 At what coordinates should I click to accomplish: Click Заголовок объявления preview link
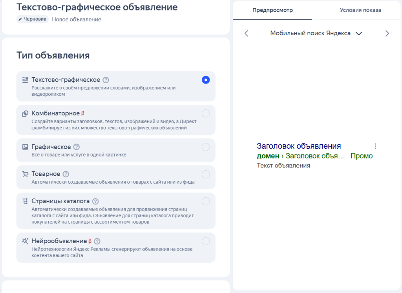(x=299, y=146)
